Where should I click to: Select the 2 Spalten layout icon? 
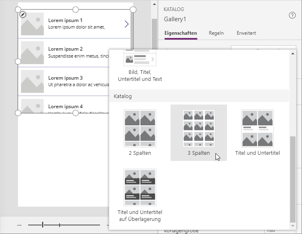pos(140,128)
